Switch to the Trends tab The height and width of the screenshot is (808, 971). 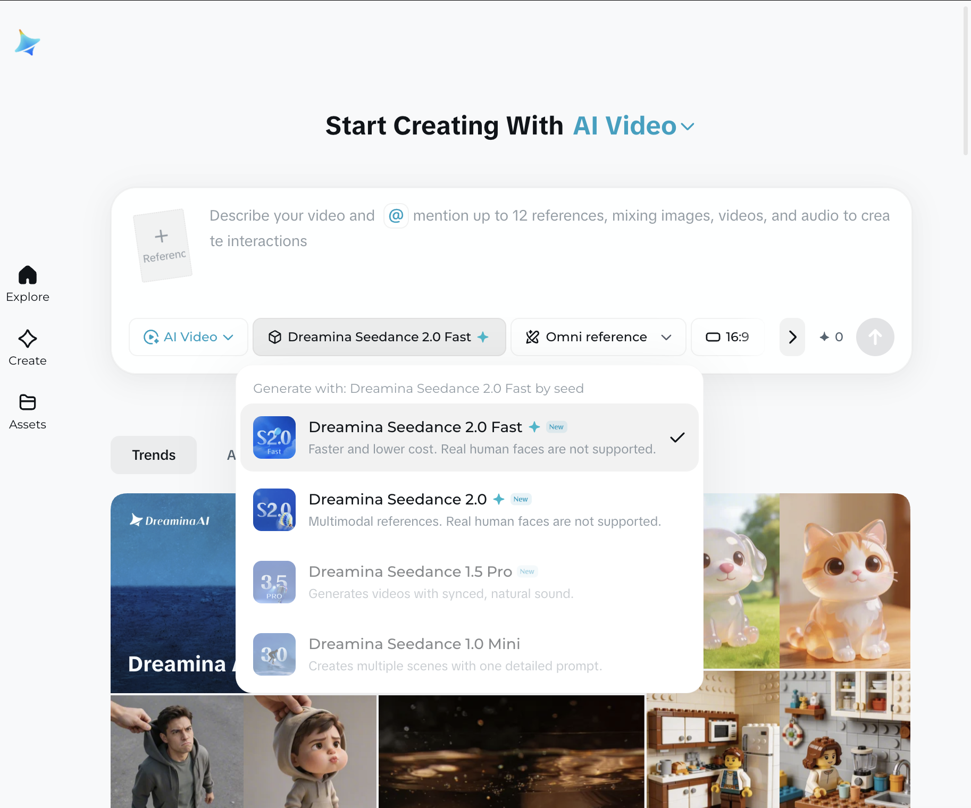tap(154, 455)
